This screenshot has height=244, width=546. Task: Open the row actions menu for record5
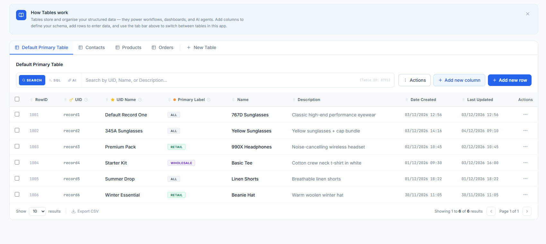[x=525, y=179]
